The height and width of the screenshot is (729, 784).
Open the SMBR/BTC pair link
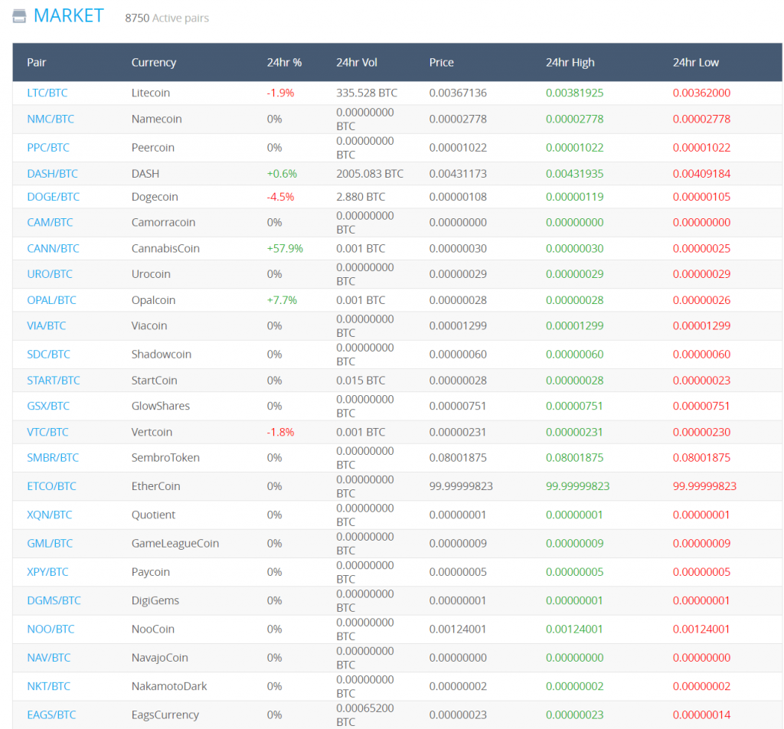(53, 457)
